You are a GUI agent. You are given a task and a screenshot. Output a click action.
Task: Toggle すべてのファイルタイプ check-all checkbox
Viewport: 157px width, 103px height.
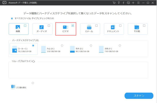[x=12, y=18]
